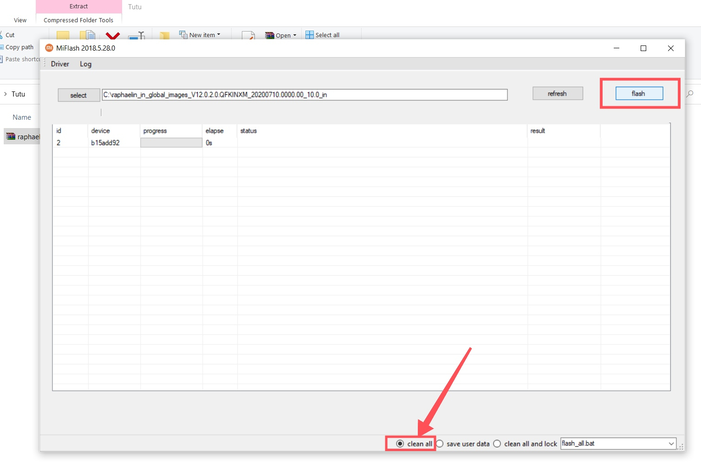Click the select button to choose firmware
This screenshot has width=701, height=465.
click(x=78, y=95)
